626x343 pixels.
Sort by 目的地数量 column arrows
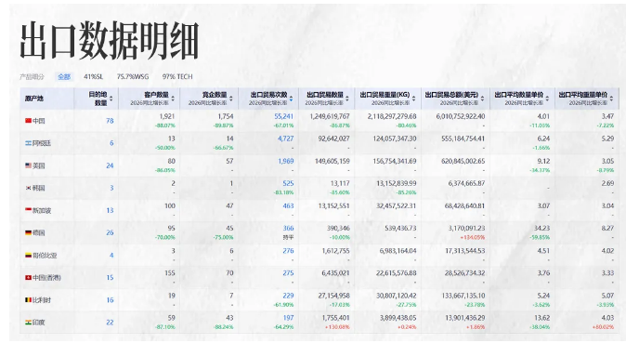point(111,99)
